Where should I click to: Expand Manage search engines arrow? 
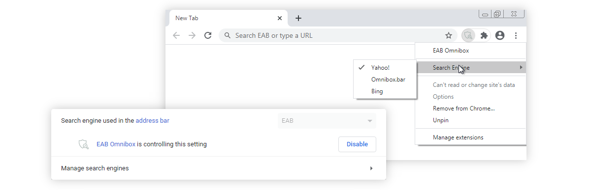coord(371,168)
